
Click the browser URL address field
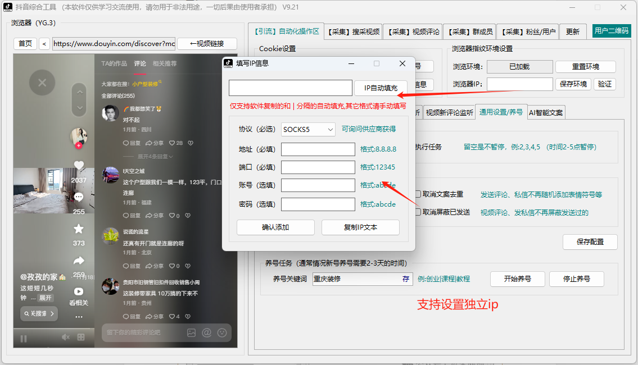[112, 43]
